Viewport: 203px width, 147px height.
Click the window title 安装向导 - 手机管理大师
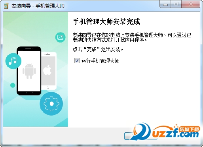38,6
